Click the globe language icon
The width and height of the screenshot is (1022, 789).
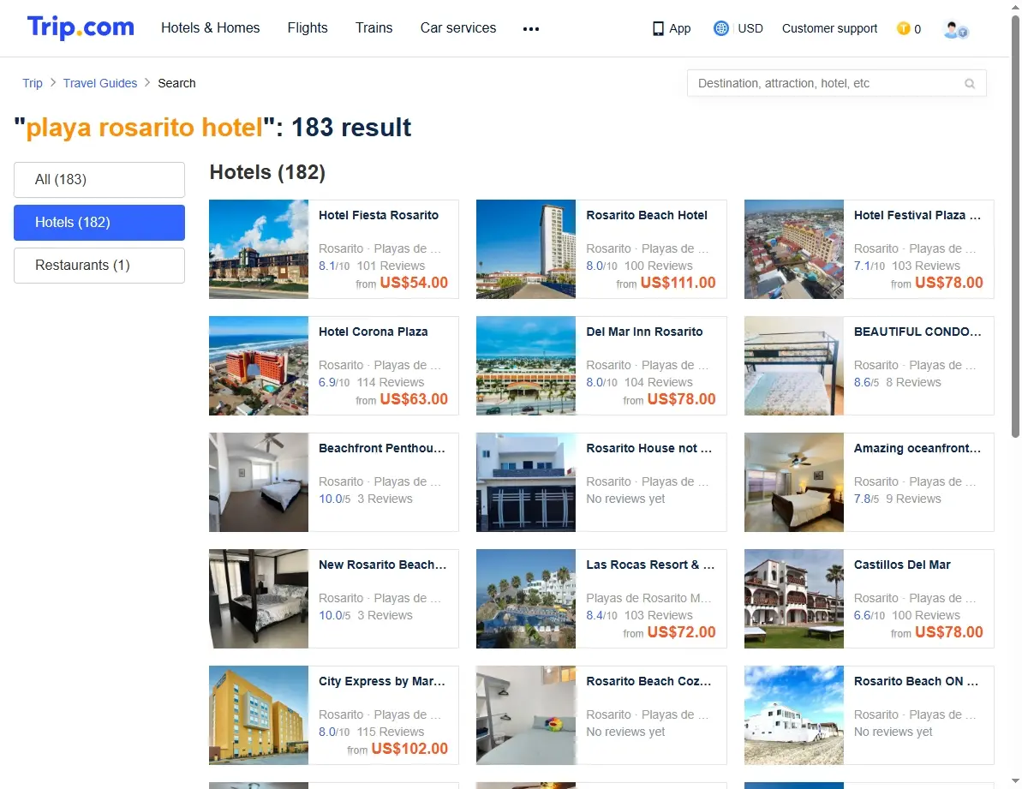[x=720, y=28]
